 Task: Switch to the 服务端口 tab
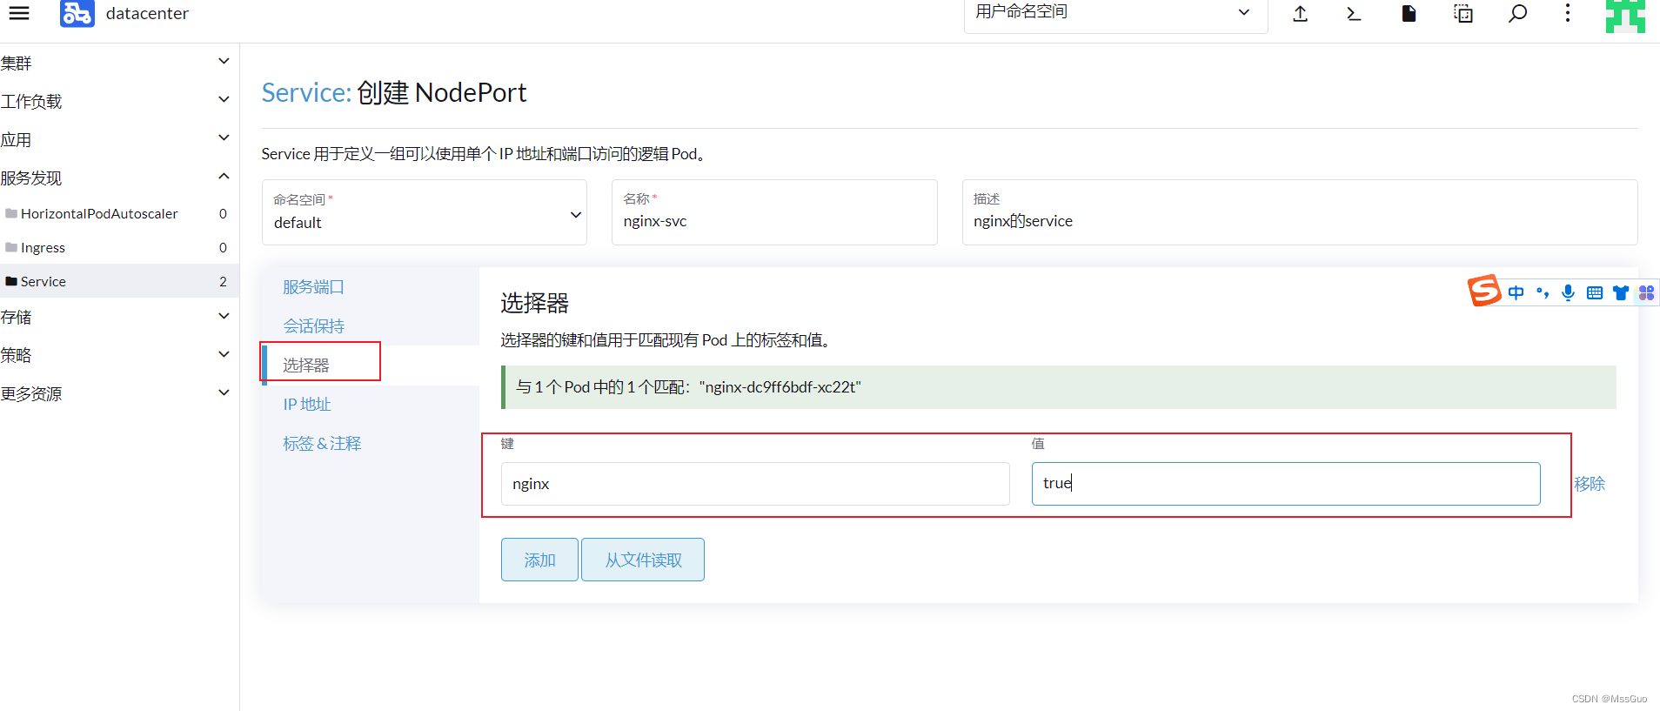point(313,286)
